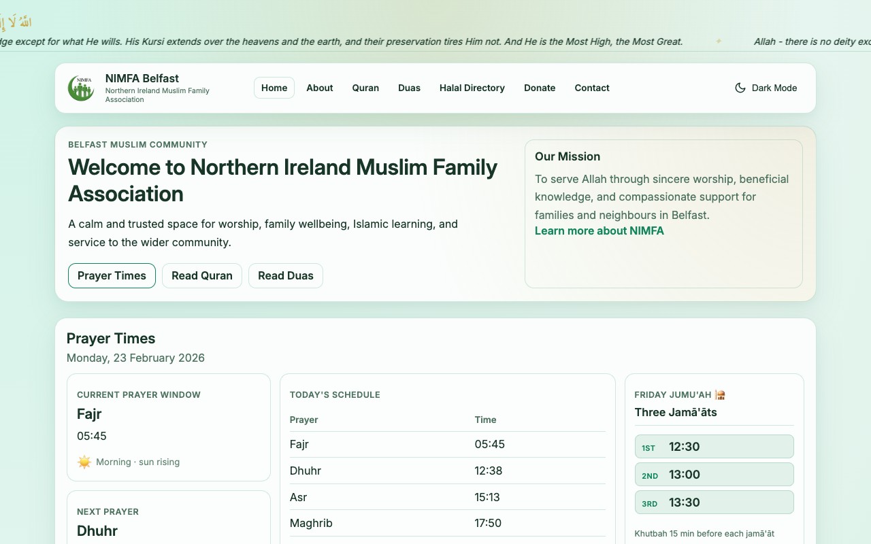The width and height of the screenshot is (871, 544).
Task: Toggle Dark Mode on
Action: pos(766,88)
